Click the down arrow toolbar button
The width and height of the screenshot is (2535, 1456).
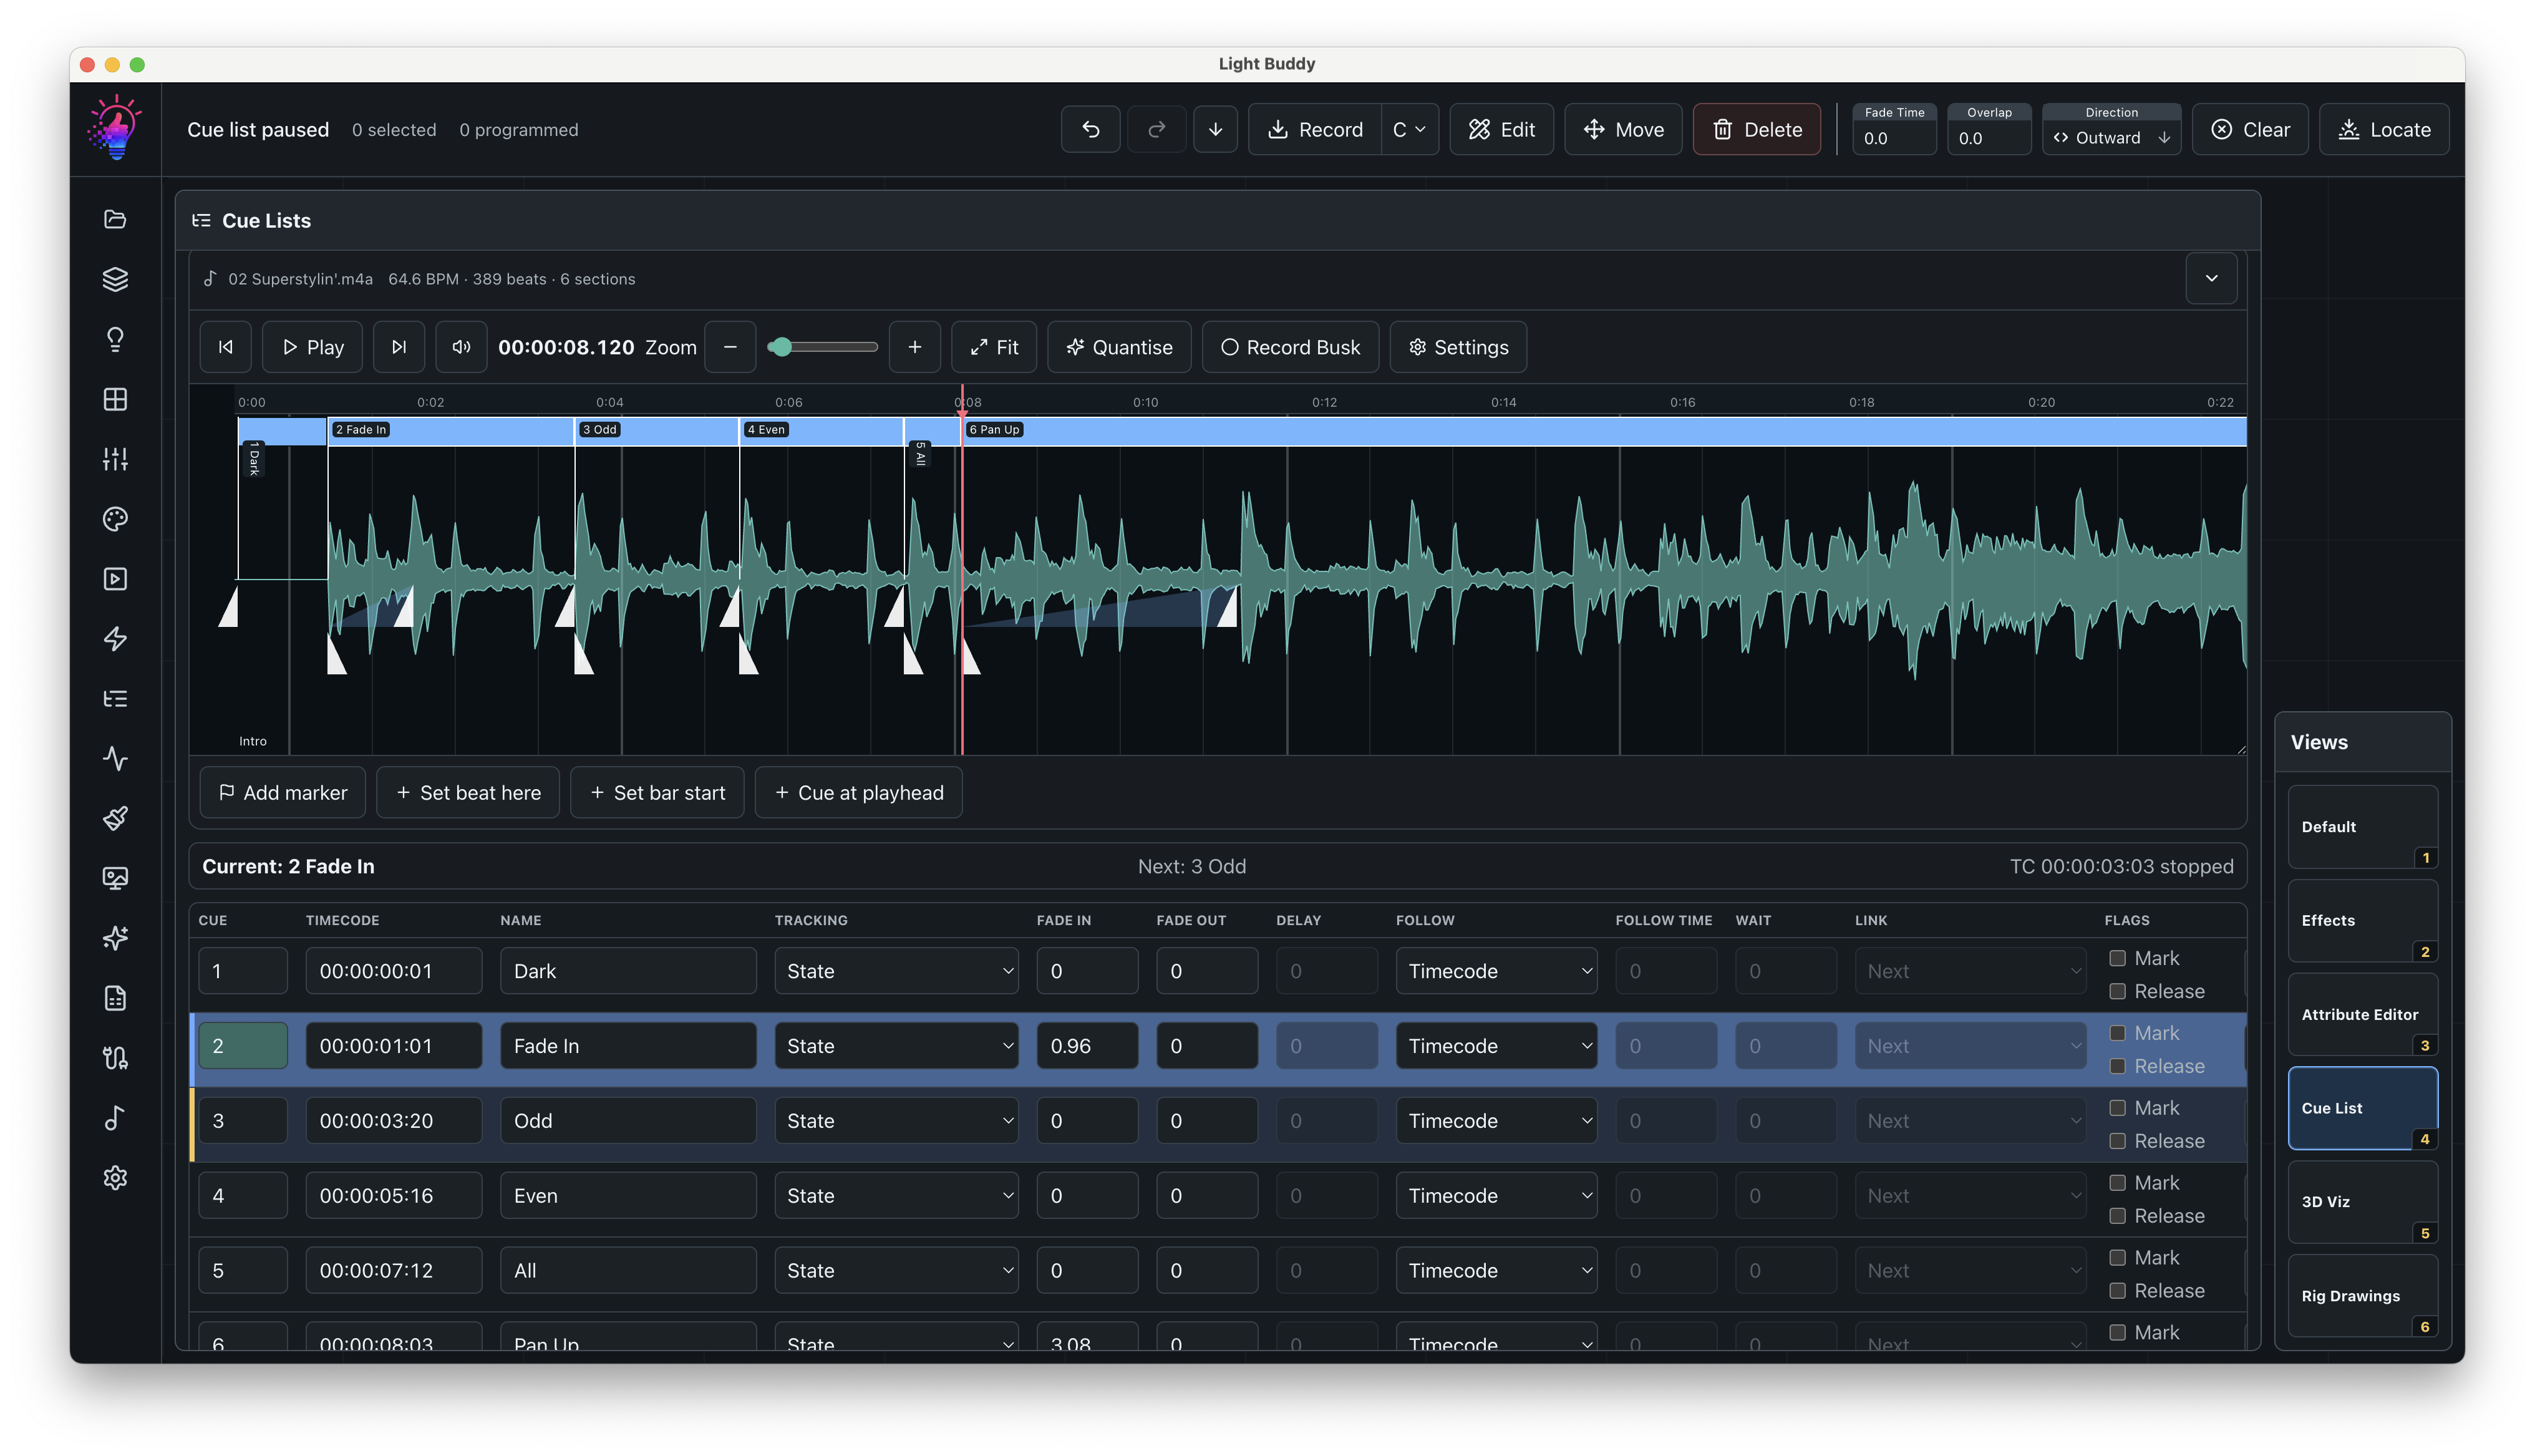point(1216,129)
